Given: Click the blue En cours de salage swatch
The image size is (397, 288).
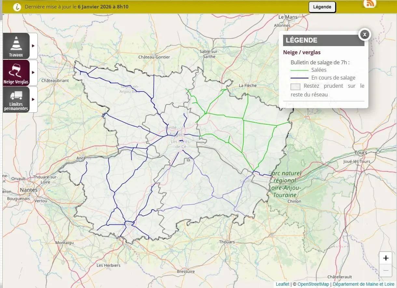Looking at the screenshot, I should [299, 78].
